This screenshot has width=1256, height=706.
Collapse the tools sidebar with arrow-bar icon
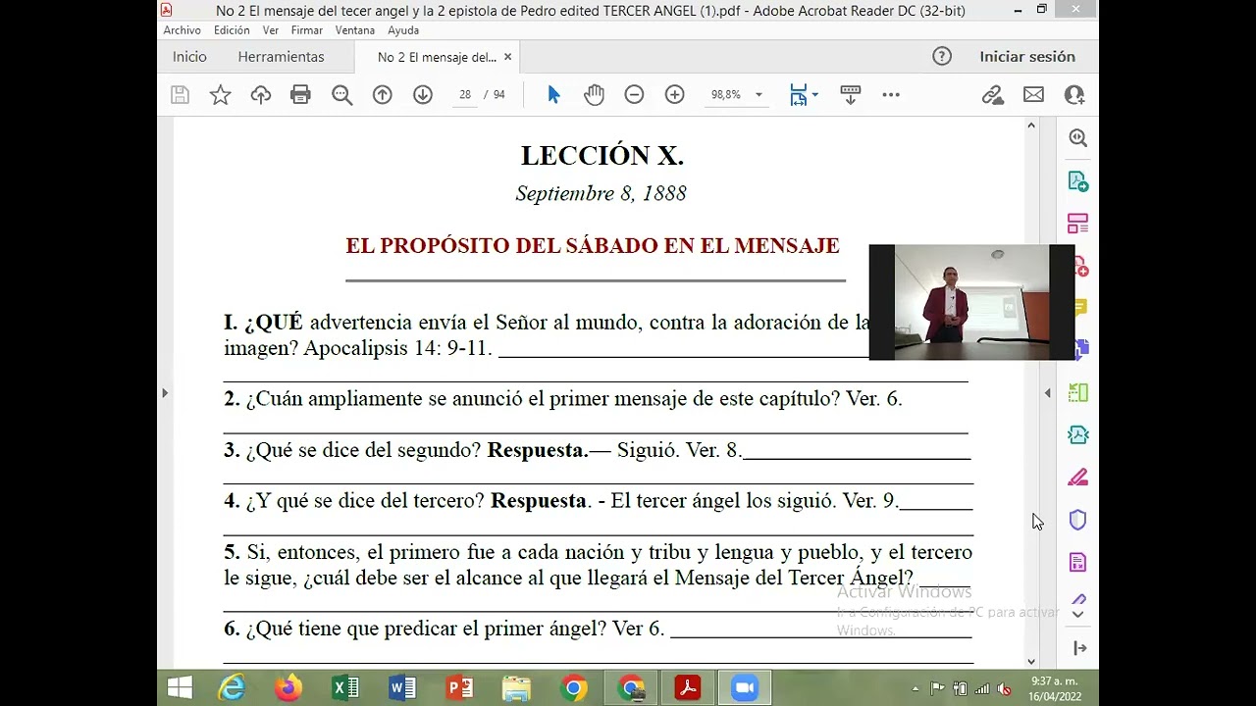pyautogui.click(x=1079, y=648)
